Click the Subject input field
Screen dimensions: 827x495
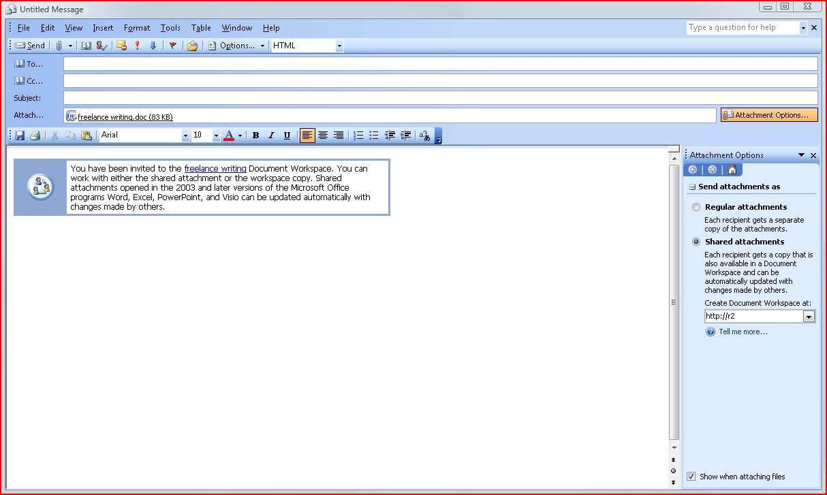coord(440,98)
